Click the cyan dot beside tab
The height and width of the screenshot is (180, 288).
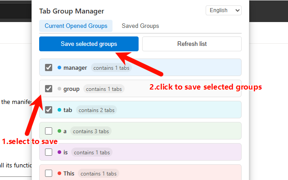(59, 110)
